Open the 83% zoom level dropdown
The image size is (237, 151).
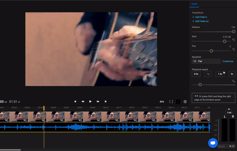click(x=162, y=102)
